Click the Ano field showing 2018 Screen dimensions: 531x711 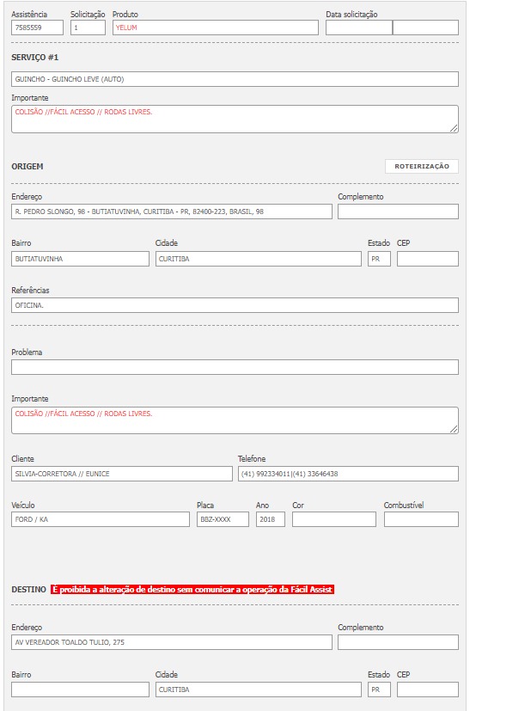coord(270,519)
